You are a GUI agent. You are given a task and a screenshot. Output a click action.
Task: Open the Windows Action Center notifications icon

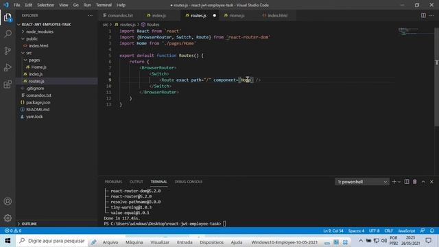[428, 241]
